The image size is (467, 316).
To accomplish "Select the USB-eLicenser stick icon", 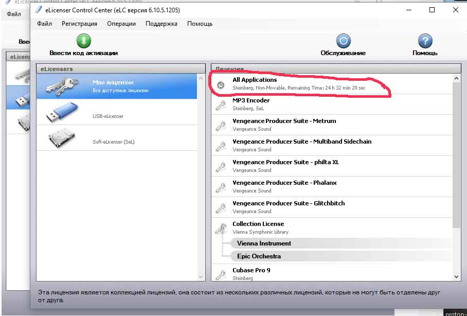I will click(x=62, y=112).
